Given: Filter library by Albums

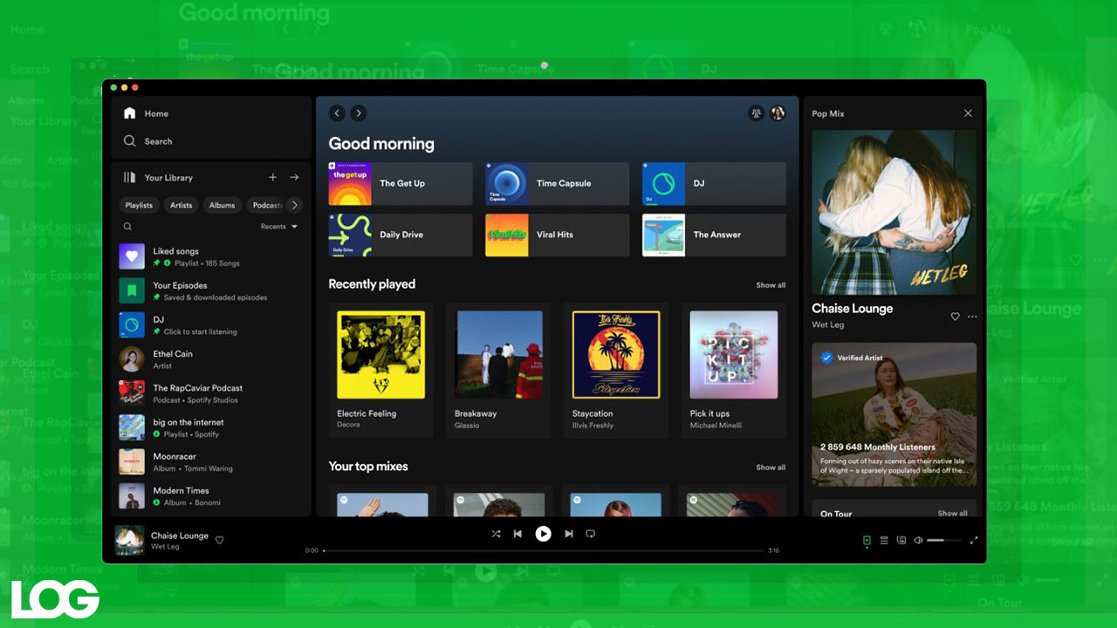Looking at the screenshot, I should pos(222,205).
